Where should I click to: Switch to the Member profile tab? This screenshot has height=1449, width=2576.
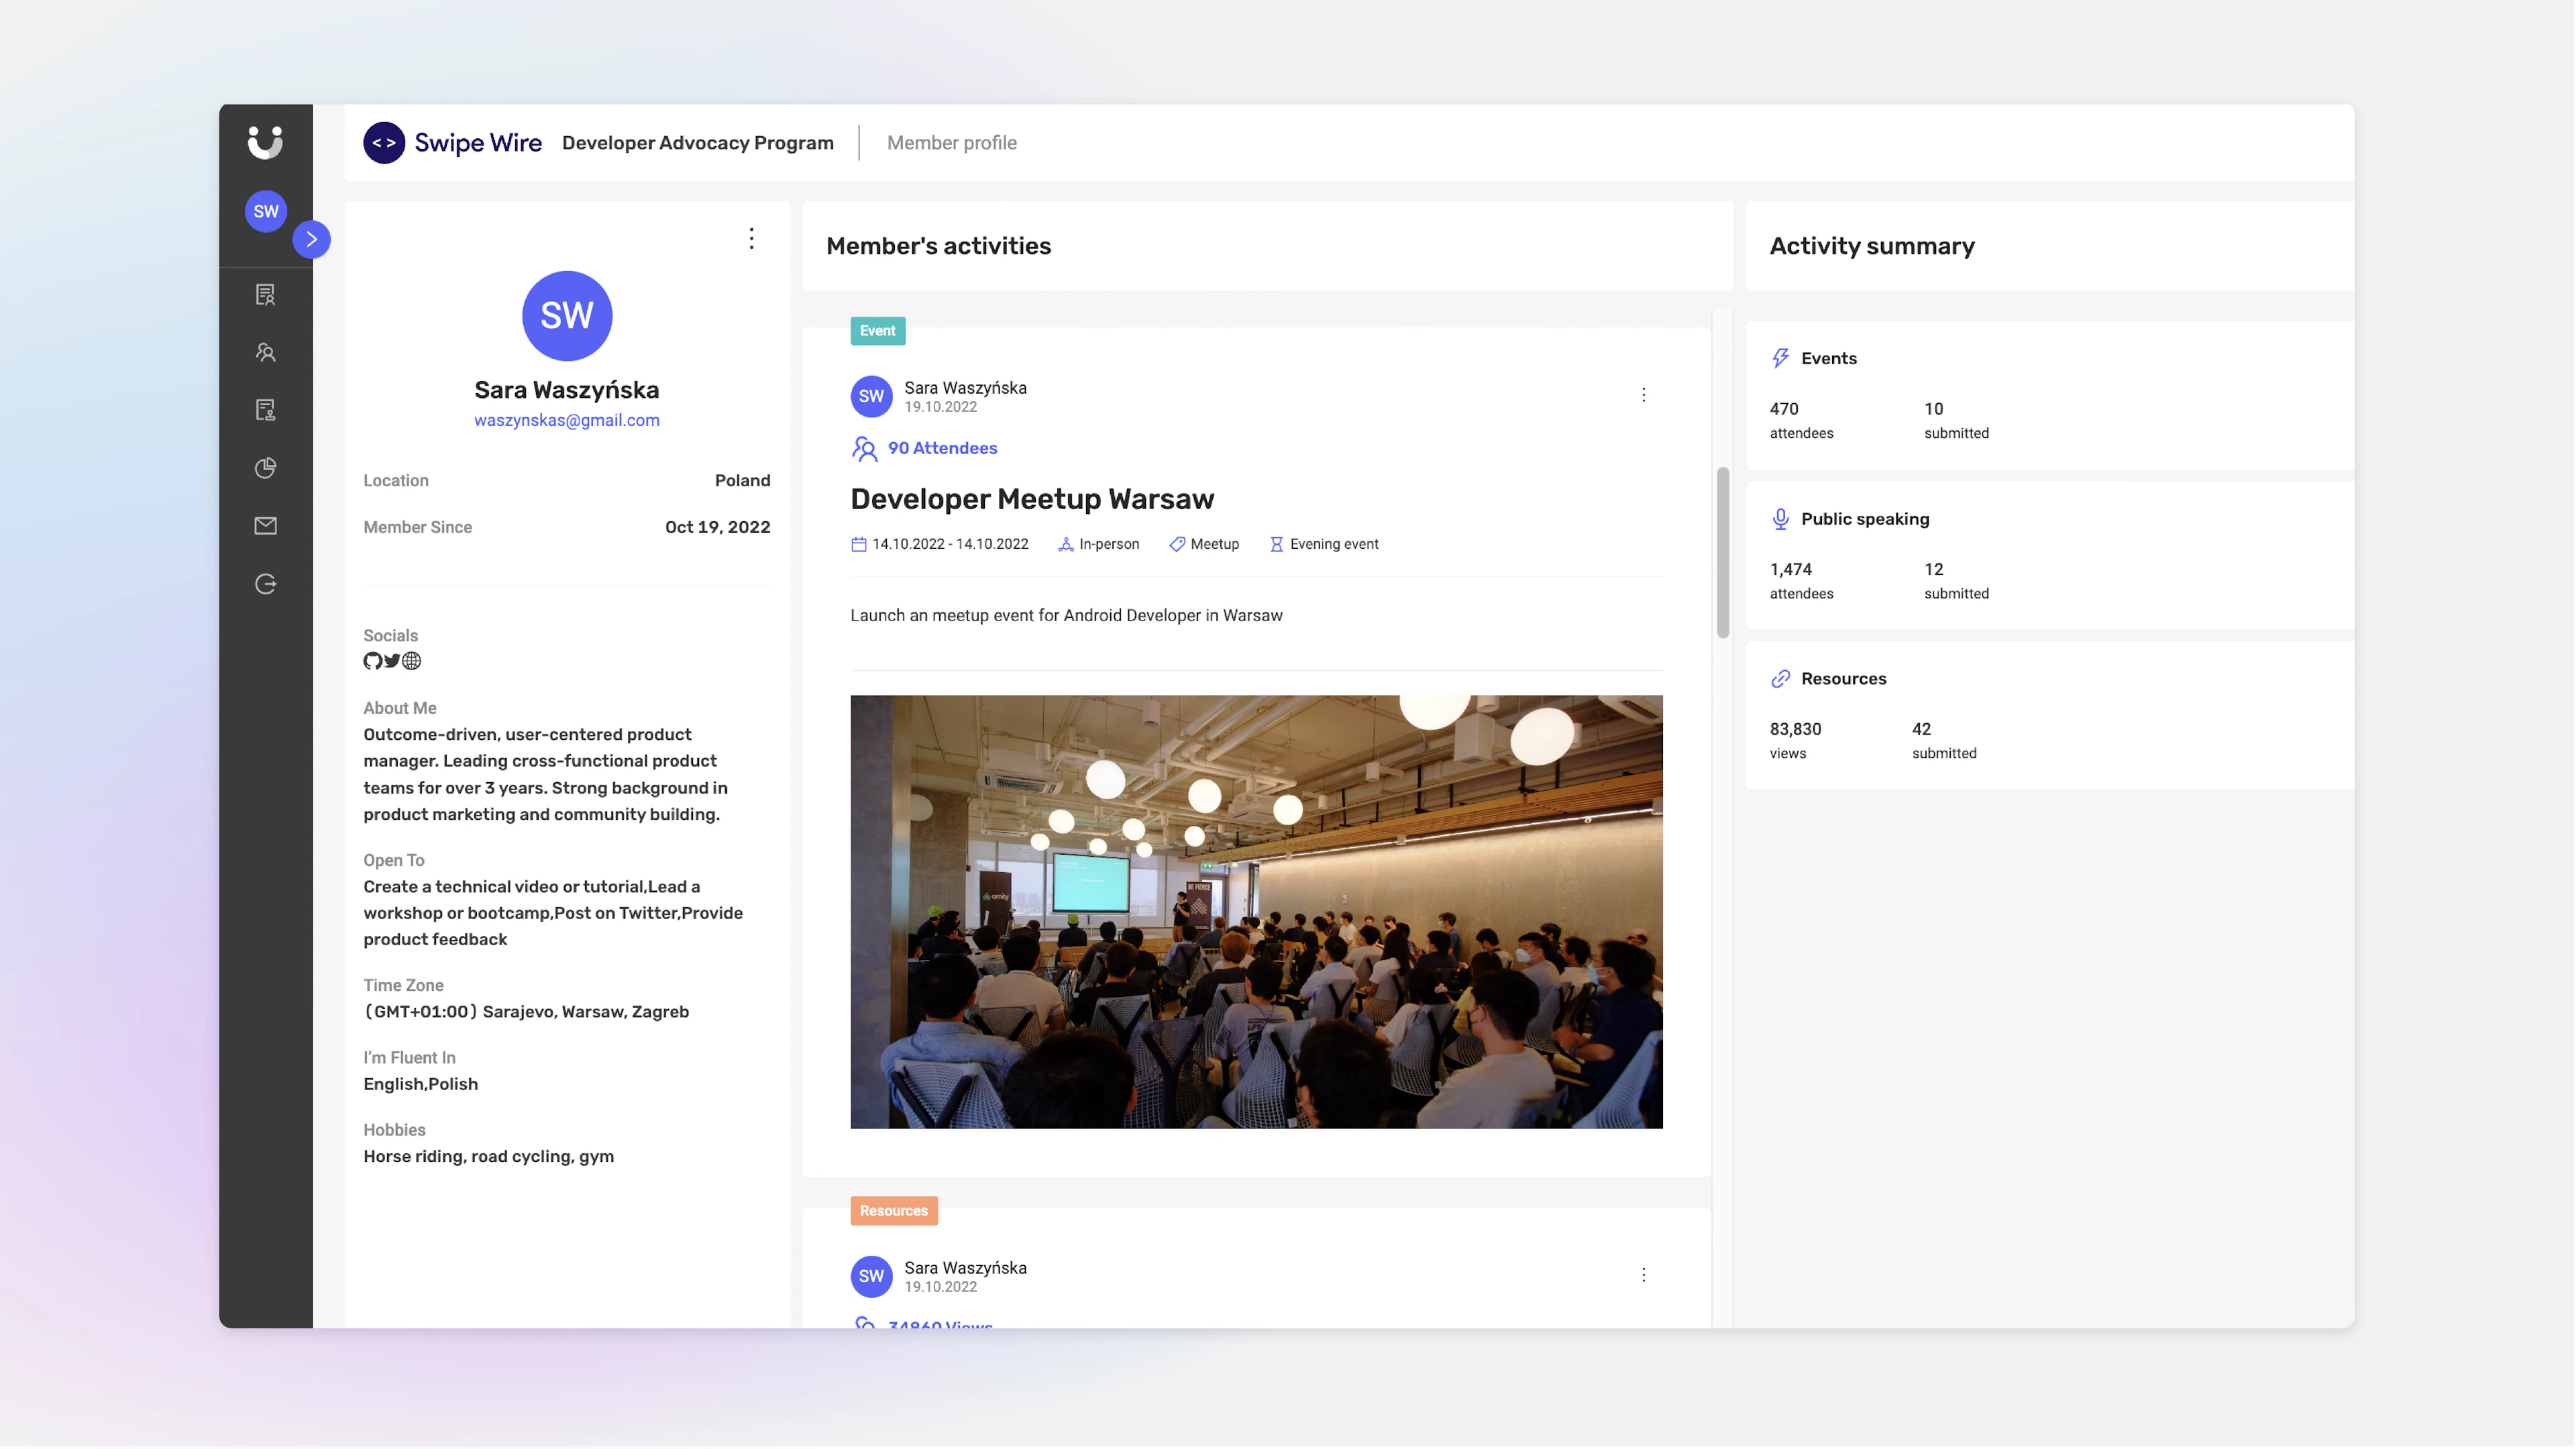click(x=951, y=142)
